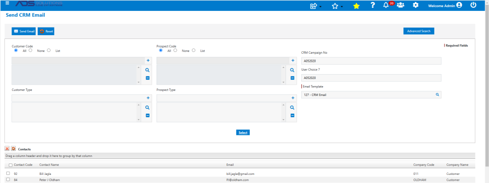Click email PJ@oldham.com cell
489x183 pixels.
pyautogui.click(x=237, y=180)
